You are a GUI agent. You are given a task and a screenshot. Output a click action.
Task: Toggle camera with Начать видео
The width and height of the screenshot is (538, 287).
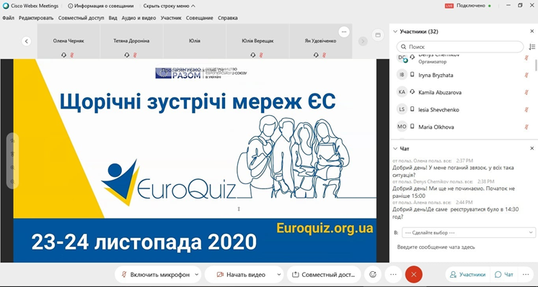[x=242, y=274]
